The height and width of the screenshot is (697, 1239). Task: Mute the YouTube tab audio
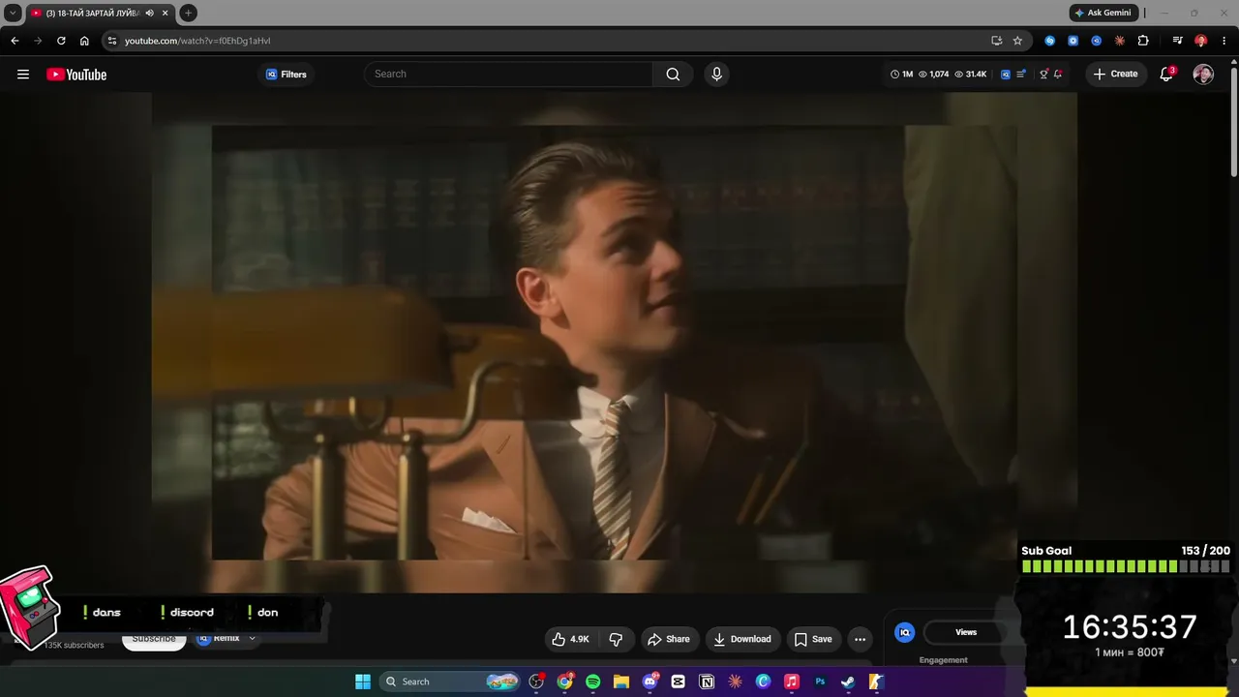(150, 13)
